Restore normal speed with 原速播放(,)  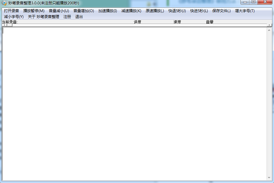point(155,11)
